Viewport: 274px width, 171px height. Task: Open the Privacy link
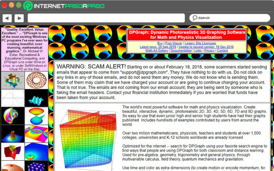(x=209, y=51)
